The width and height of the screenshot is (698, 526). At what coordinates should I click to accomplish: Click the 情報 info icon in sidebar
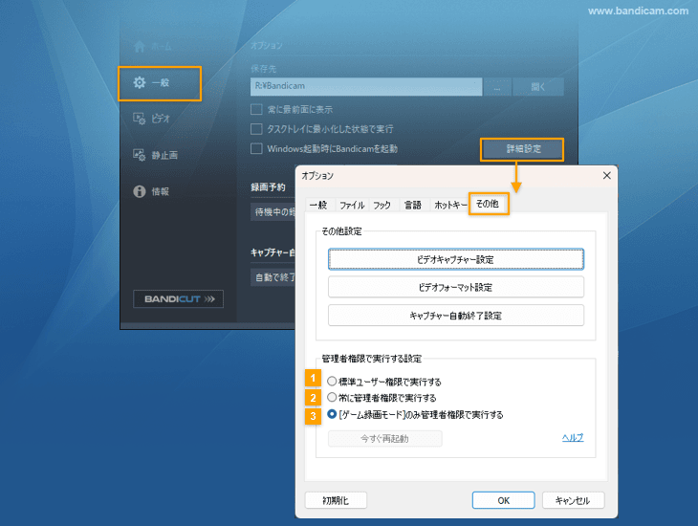click(x=140, y=191)
